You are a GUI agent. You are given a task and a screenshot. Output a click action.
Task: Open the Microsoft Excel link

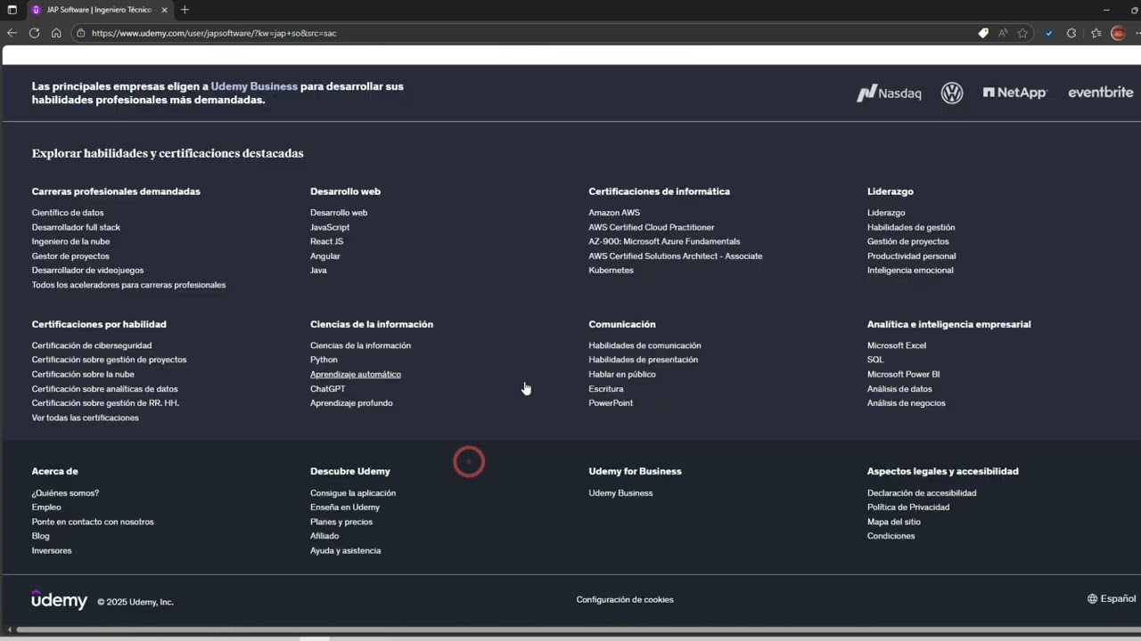coord(897,345)
